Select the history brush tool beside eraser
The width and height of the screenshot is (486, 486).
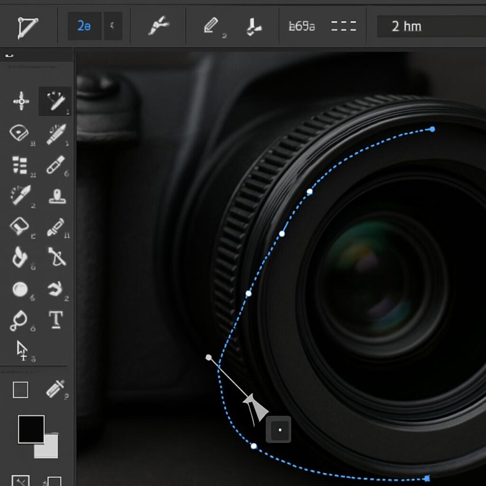pyautogui.click(x=56, y=227)
